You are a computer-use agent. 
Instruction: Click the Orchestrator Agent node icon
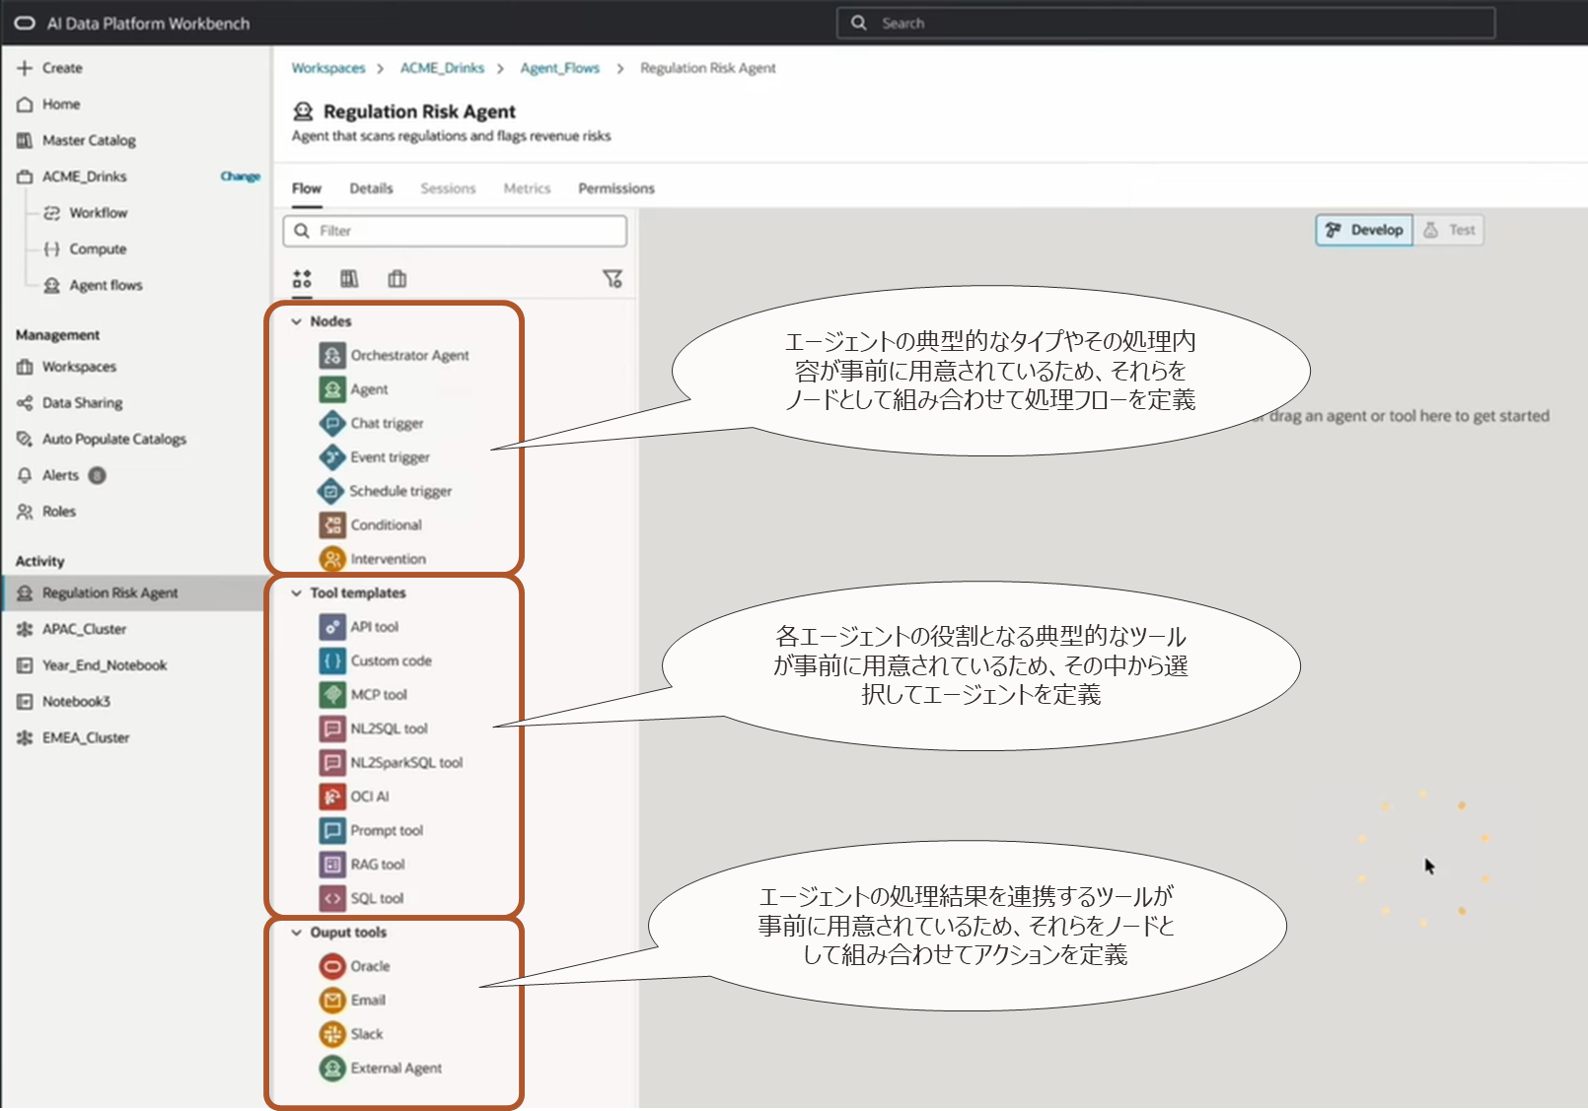pos(332,356)
